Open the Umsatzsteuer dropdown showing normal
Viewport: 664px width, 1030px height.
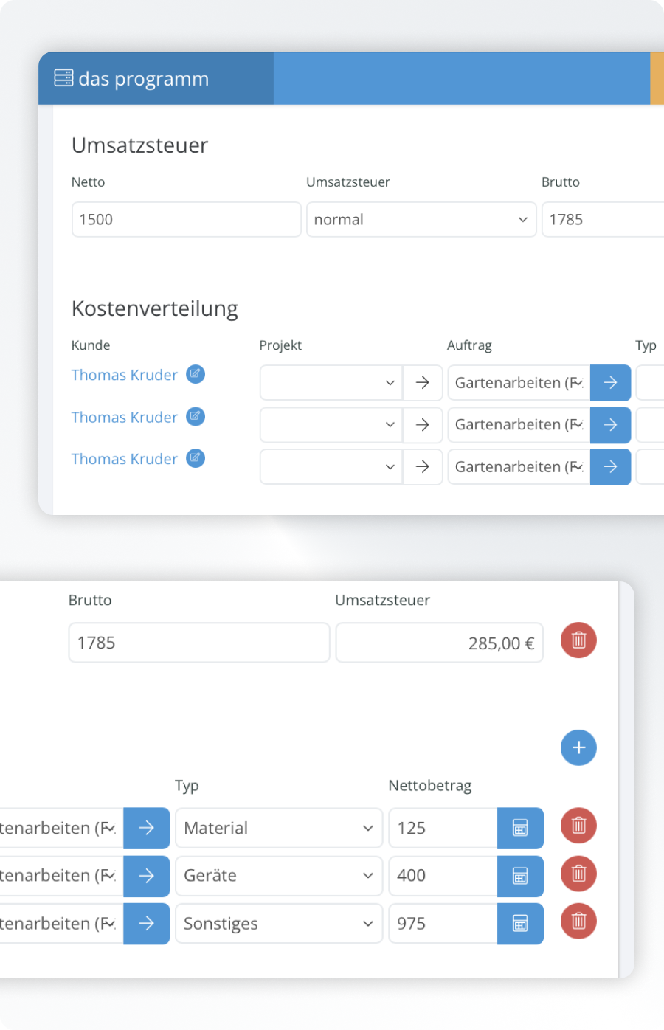(x=421, y=219)
